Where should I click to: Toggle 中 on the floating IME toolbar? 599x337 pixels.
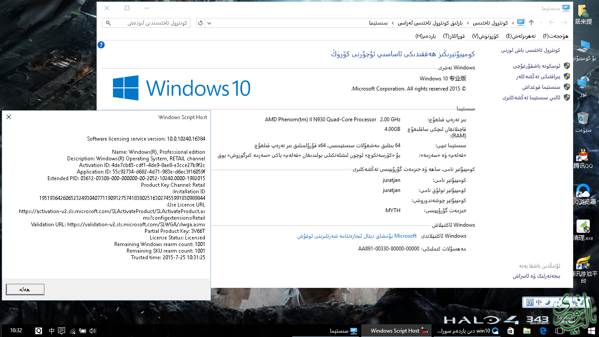pos(539,302)
